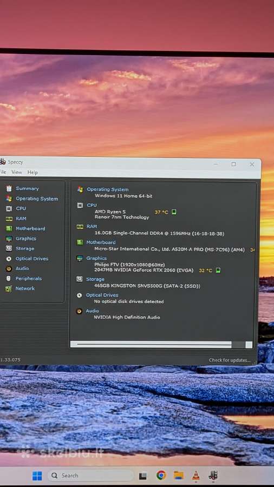This screenshot has width=274, height=487.
Task: Open the Help menu
Action: tap(32, 172)
